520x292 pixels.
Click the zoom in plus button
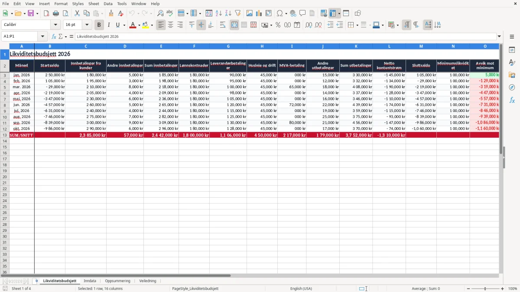pos(502,289)
